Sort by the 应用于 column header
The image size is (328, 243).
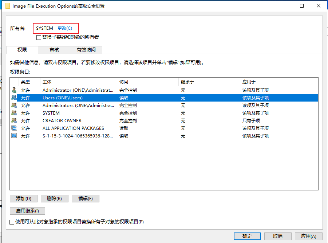click(279, 82)
